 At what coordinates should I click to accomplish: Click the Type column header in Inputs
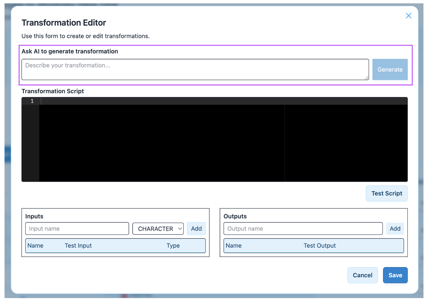click(173, 246)
